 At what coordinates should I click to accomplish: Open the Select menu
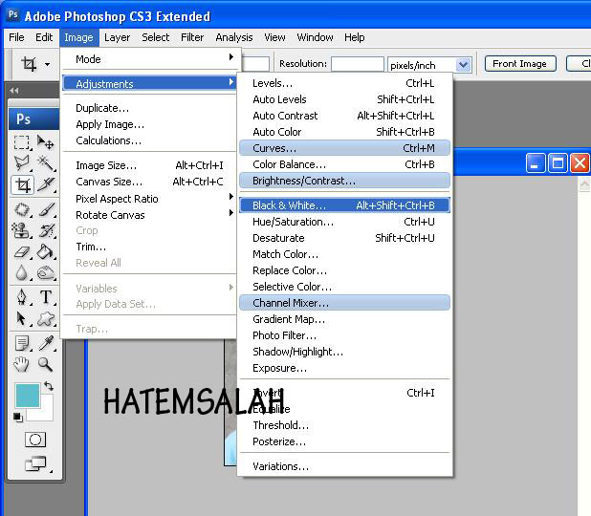(155, 37)
